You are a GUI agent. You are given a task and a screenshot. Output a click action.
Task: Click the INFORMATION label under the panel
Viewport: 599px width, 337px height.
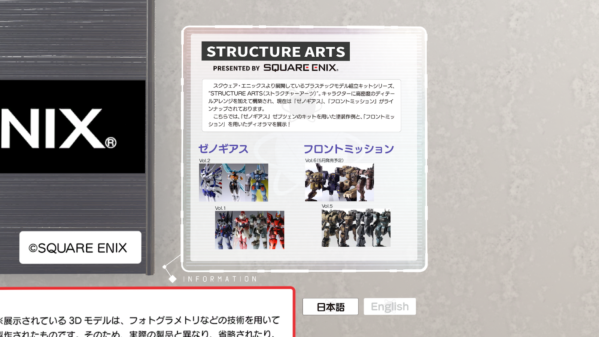[220, 279]
